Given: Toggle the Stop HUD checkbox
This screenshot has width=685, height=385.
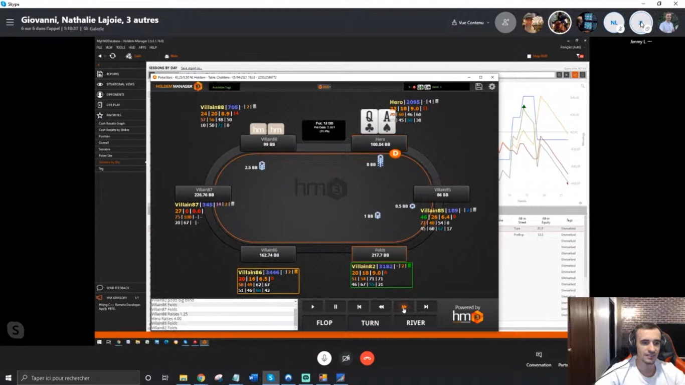Looking at the screenshot, I should tap(529, 56).
